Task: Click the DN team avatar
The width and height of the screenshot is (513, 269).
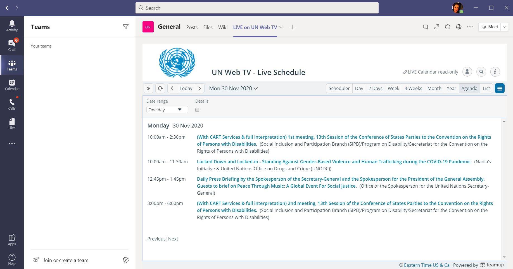Action: (x=148, y=27)
